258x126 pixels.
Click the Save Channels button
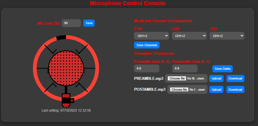pos(147,45)
